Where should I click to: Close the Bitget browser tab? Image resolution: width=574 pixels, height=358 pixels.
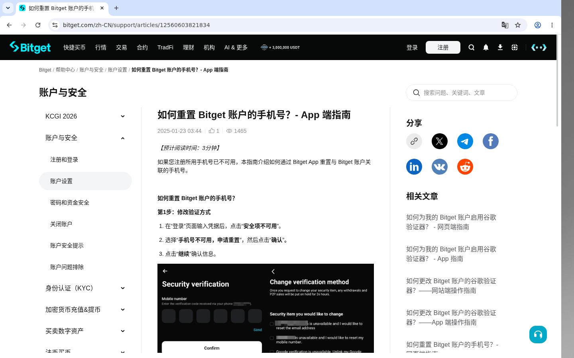point(102,8)
